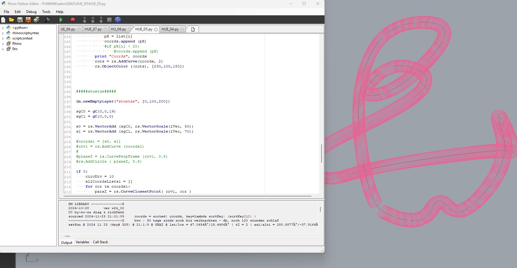Step over the current line

93,19
